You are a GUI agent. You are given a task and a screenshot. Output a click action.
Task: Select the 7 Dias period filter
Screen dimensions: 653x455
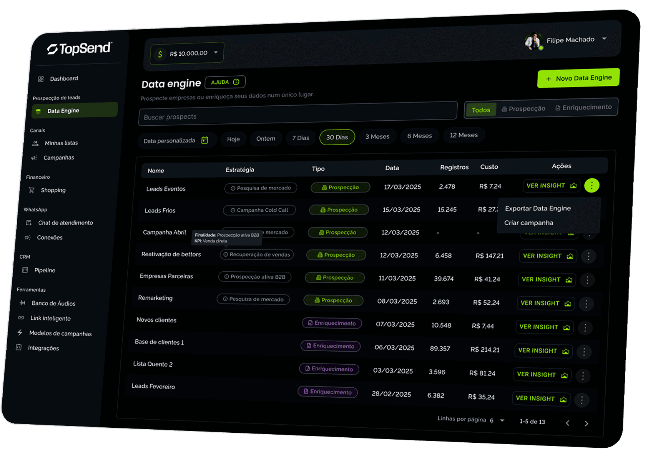(301, 138)
